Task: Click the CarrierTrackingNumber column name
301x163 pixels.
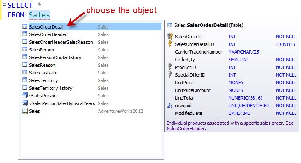Action: 199,52
